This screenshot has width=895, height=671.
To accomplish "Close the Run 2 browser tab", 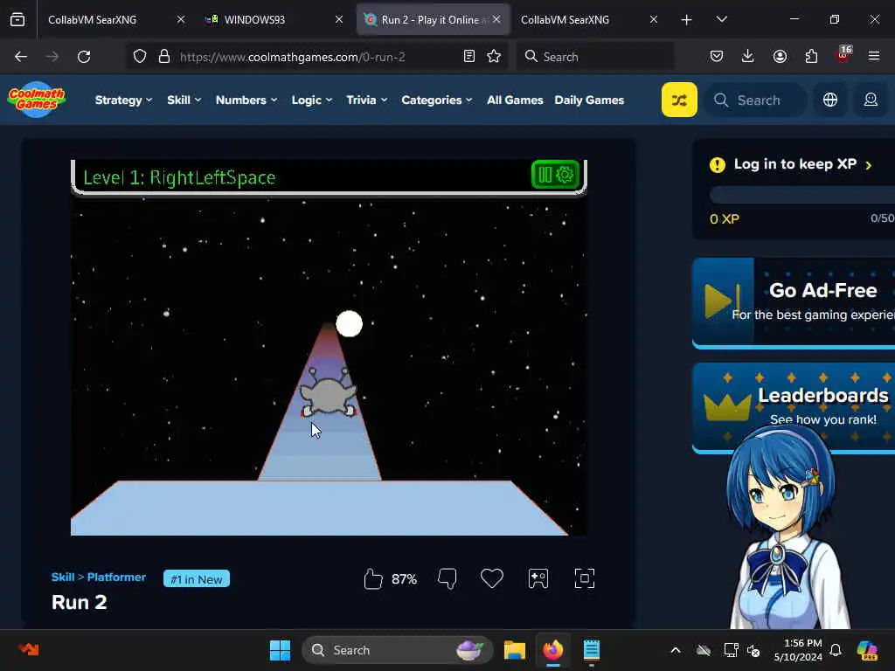I will [x=496, y=19].
